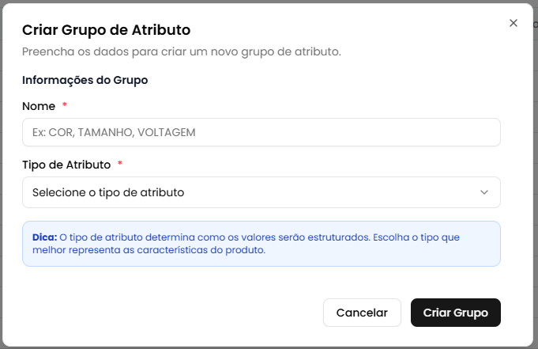Click the bold Dica: word in the tip box
This screenshot has width=538, height=349.
tap(44, 237)
